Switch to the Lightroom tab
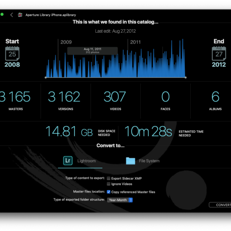The image size is (231, 231). point(80,161)
